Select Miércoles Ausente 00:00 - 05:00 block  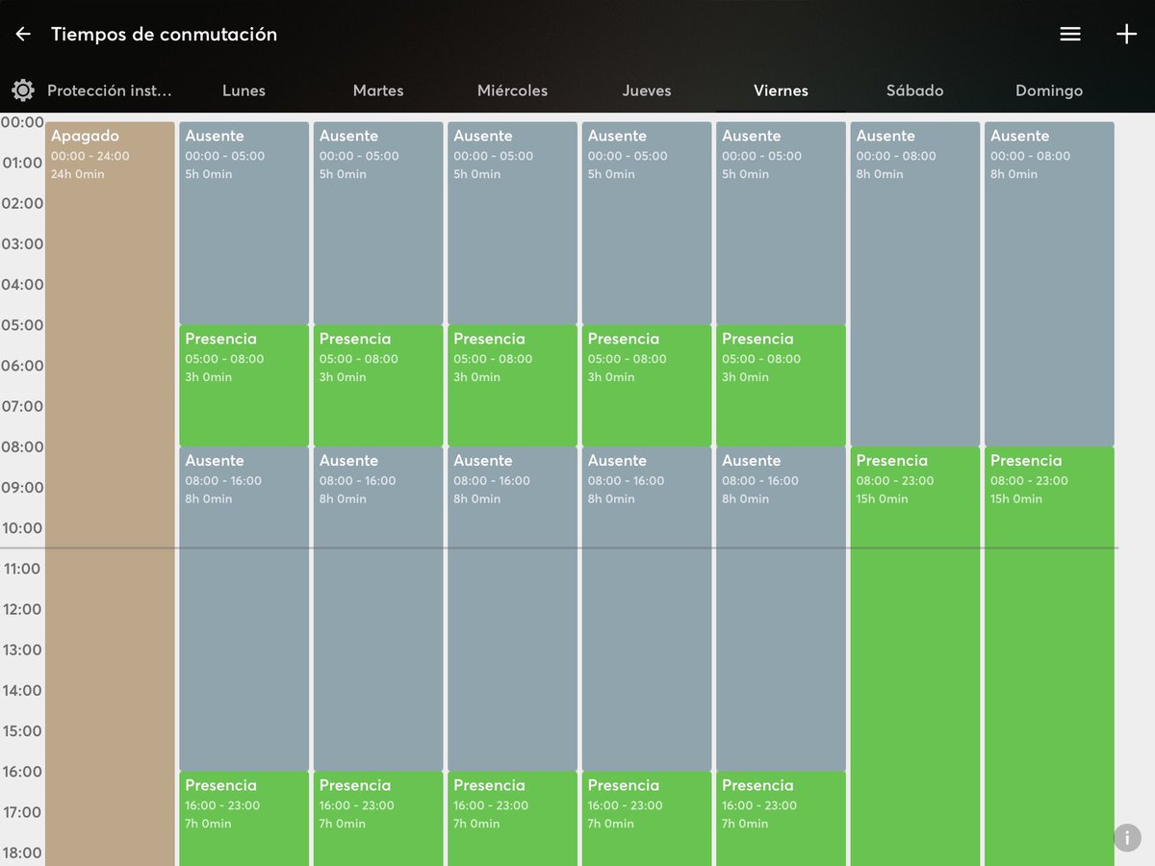(513, 223)
